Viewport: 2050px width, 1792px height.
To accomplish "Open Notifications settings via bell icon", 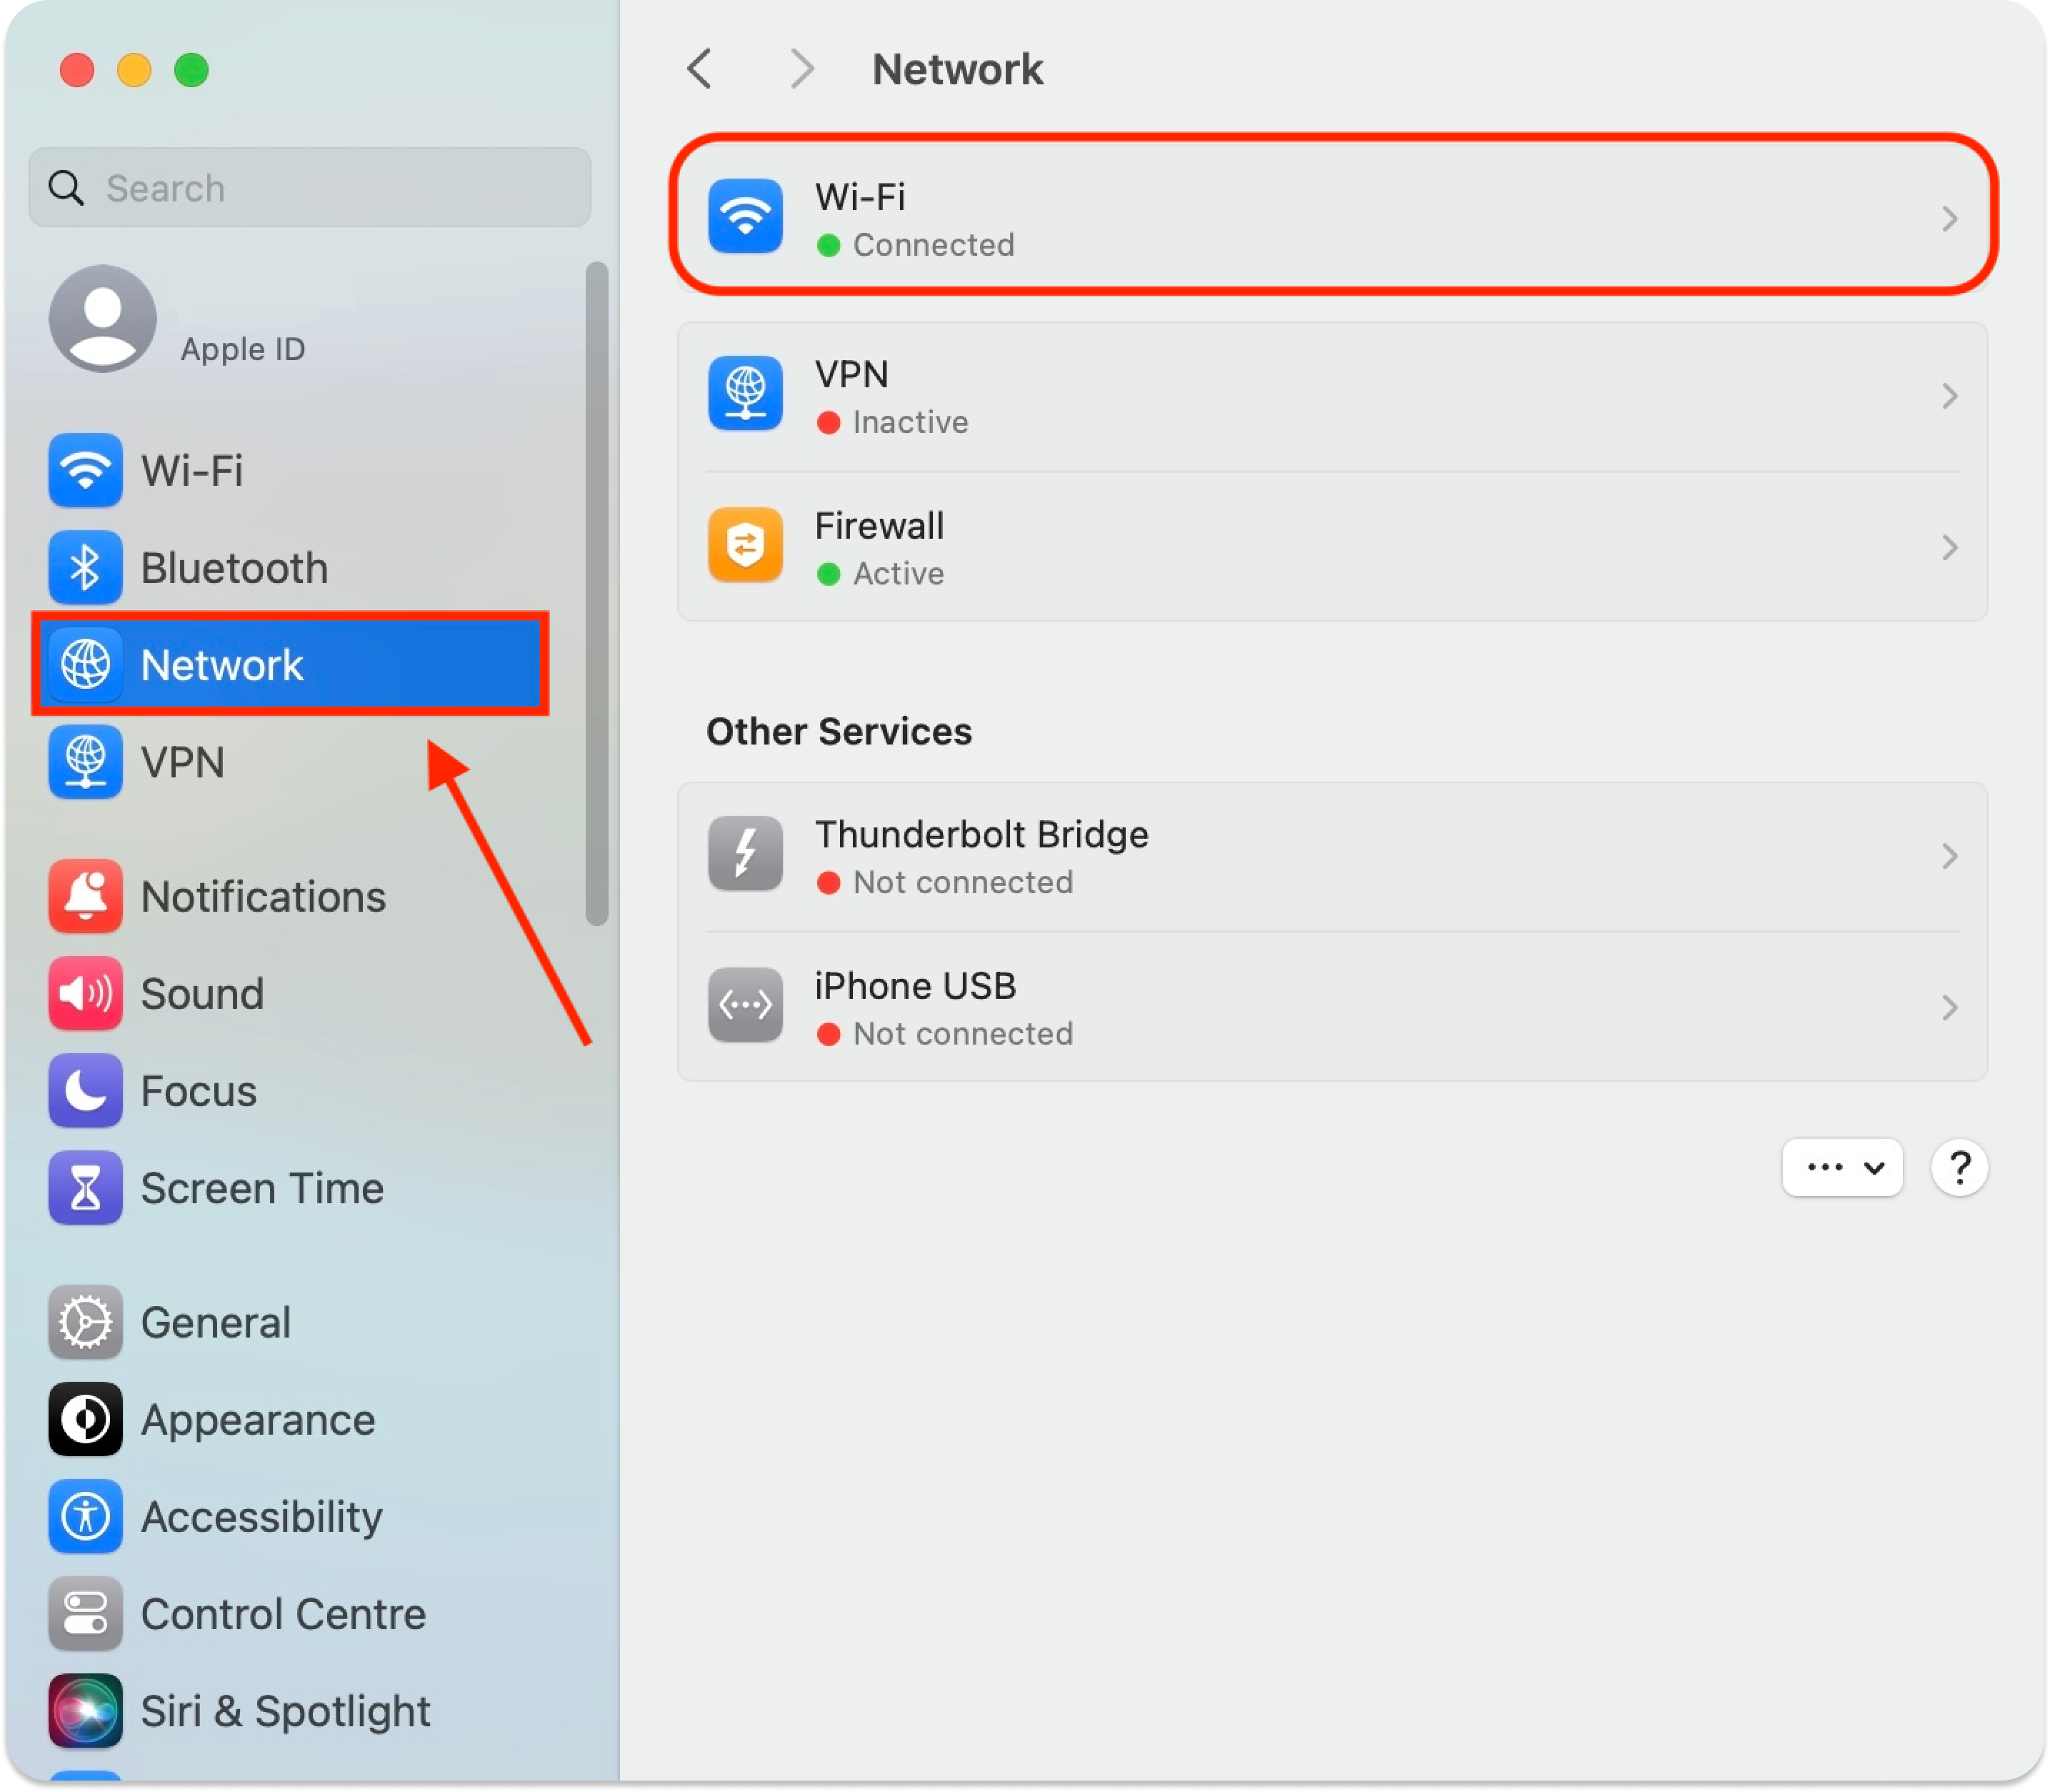I will tap(85, 896).
